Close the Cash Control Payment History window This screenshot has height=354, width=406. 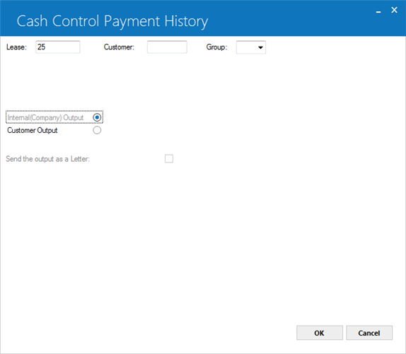(394, 10)
